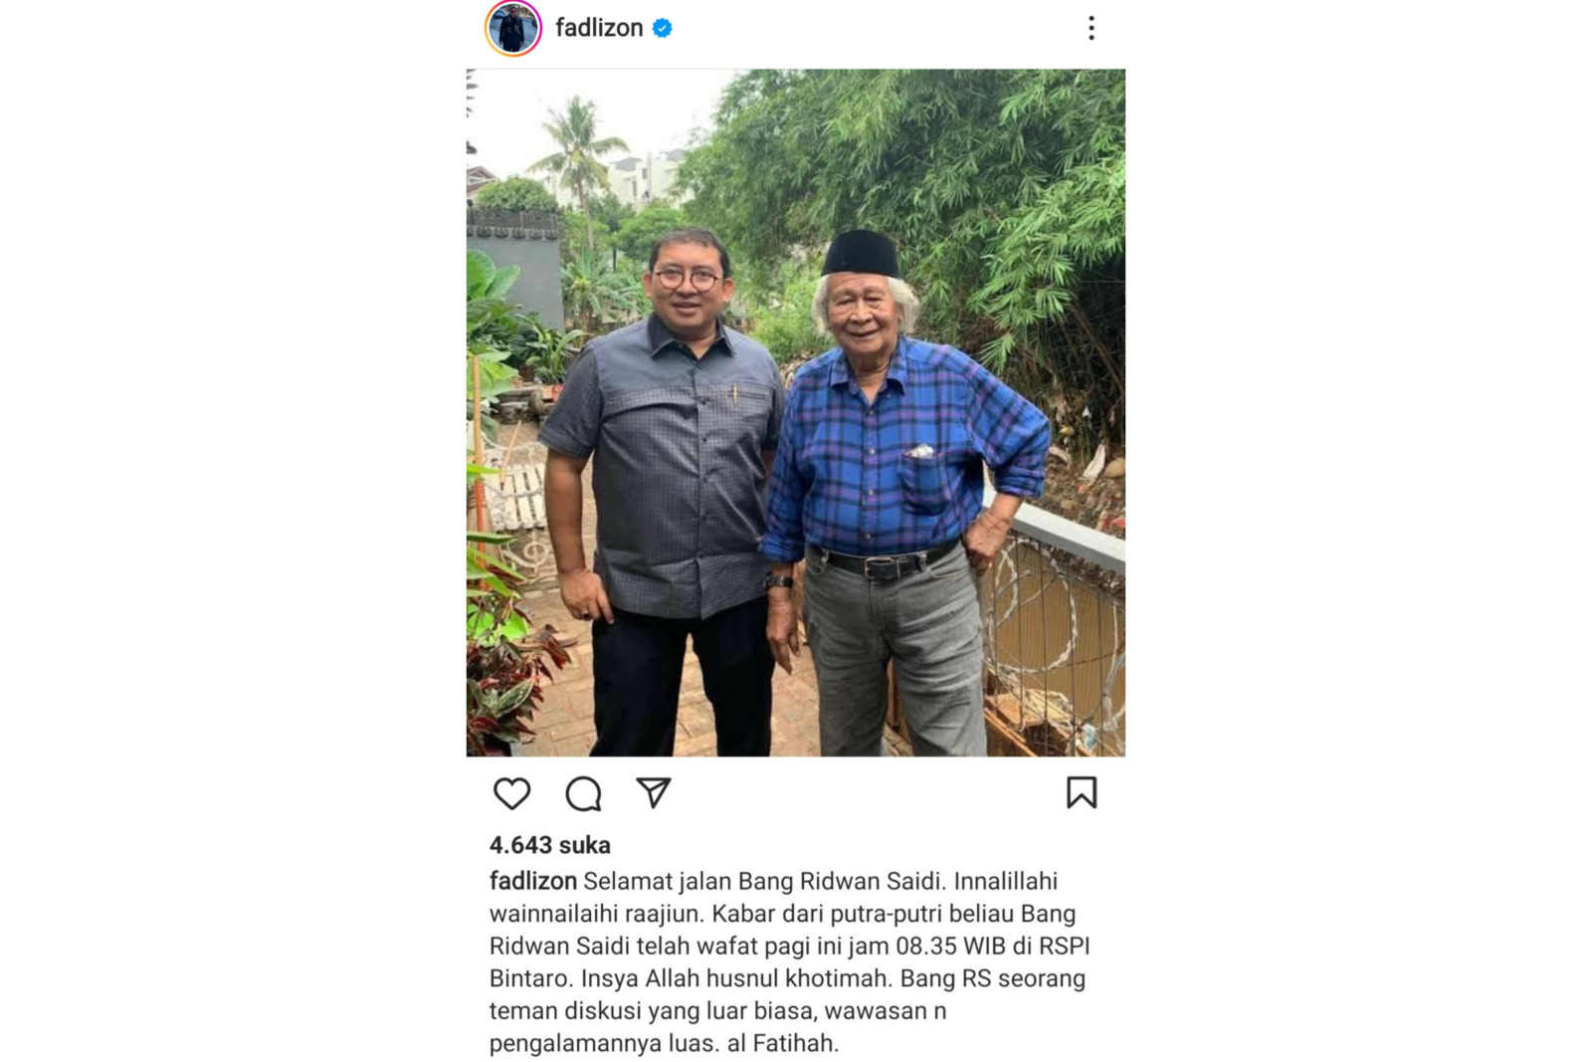This screenshot has width=1592, height=1062.
Task: Open comments via the speech bubble icon
Action: click(x=583, y=793)
